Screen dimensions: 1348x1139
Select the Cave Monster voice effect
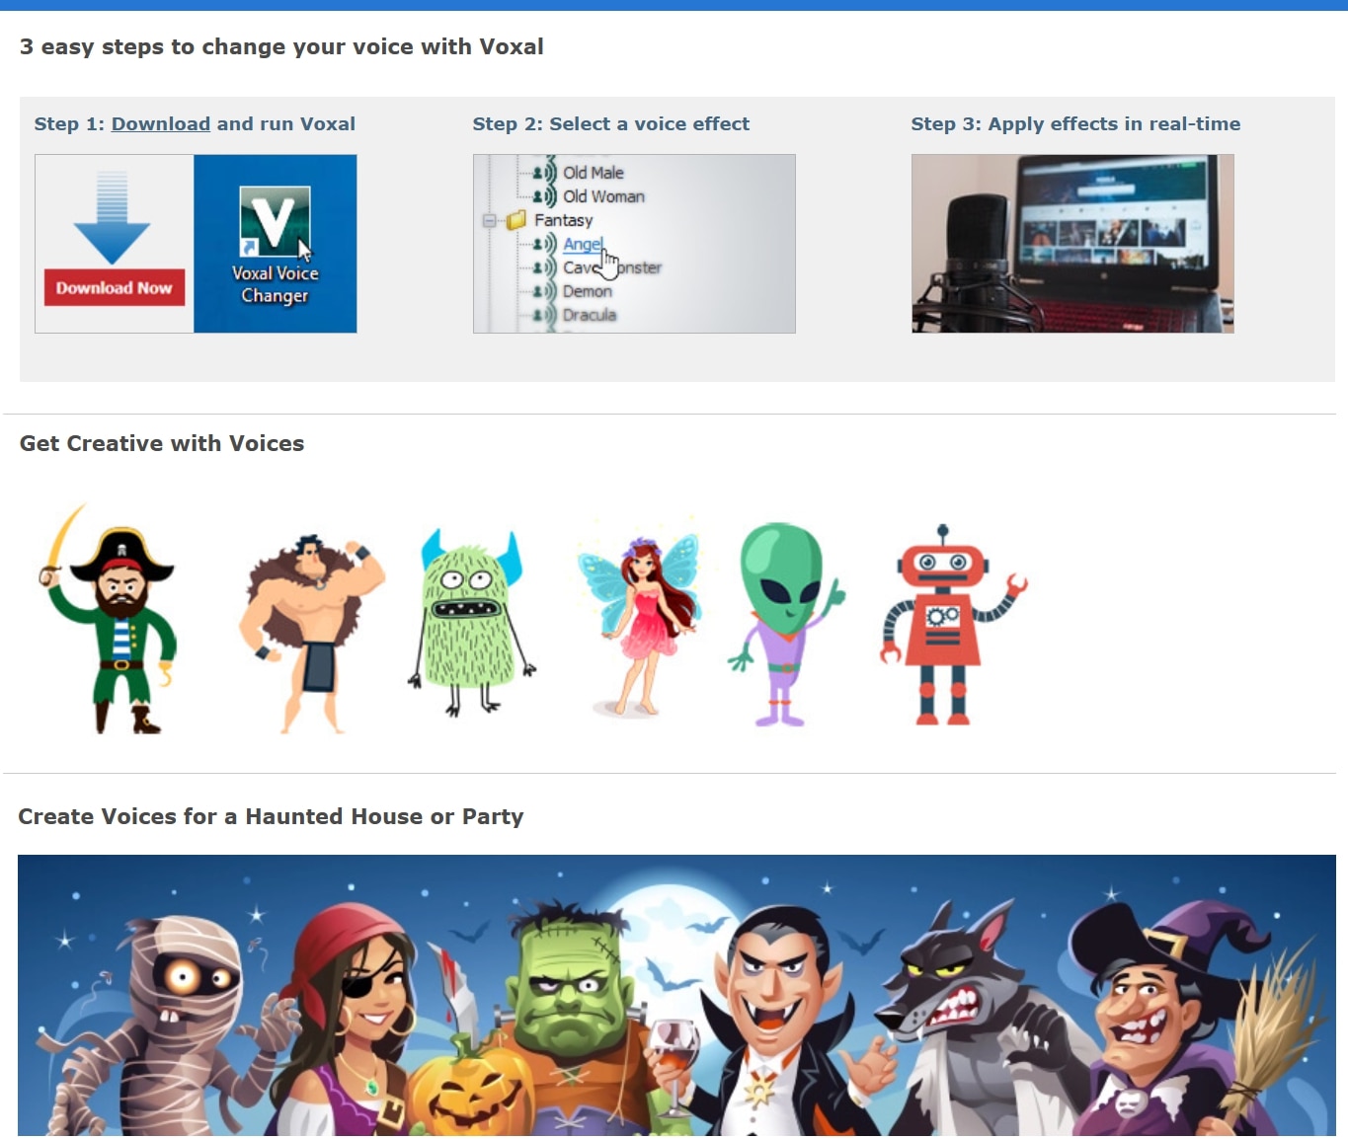[612, 267]
